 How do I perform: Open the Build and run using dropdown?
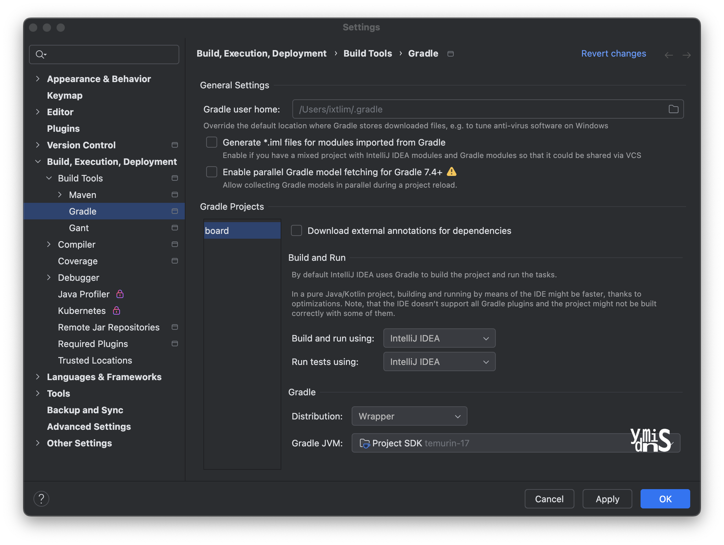point(439,338)
